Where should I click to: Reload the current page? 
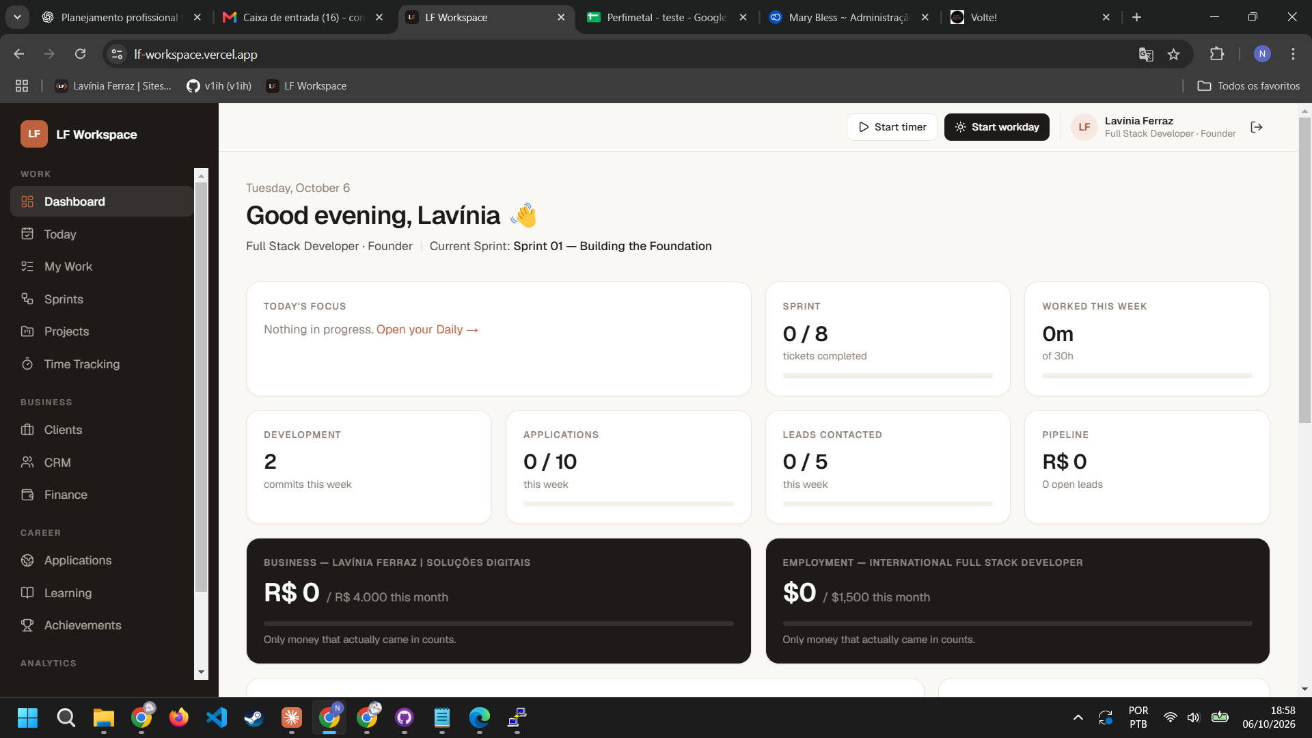point(80,54)
